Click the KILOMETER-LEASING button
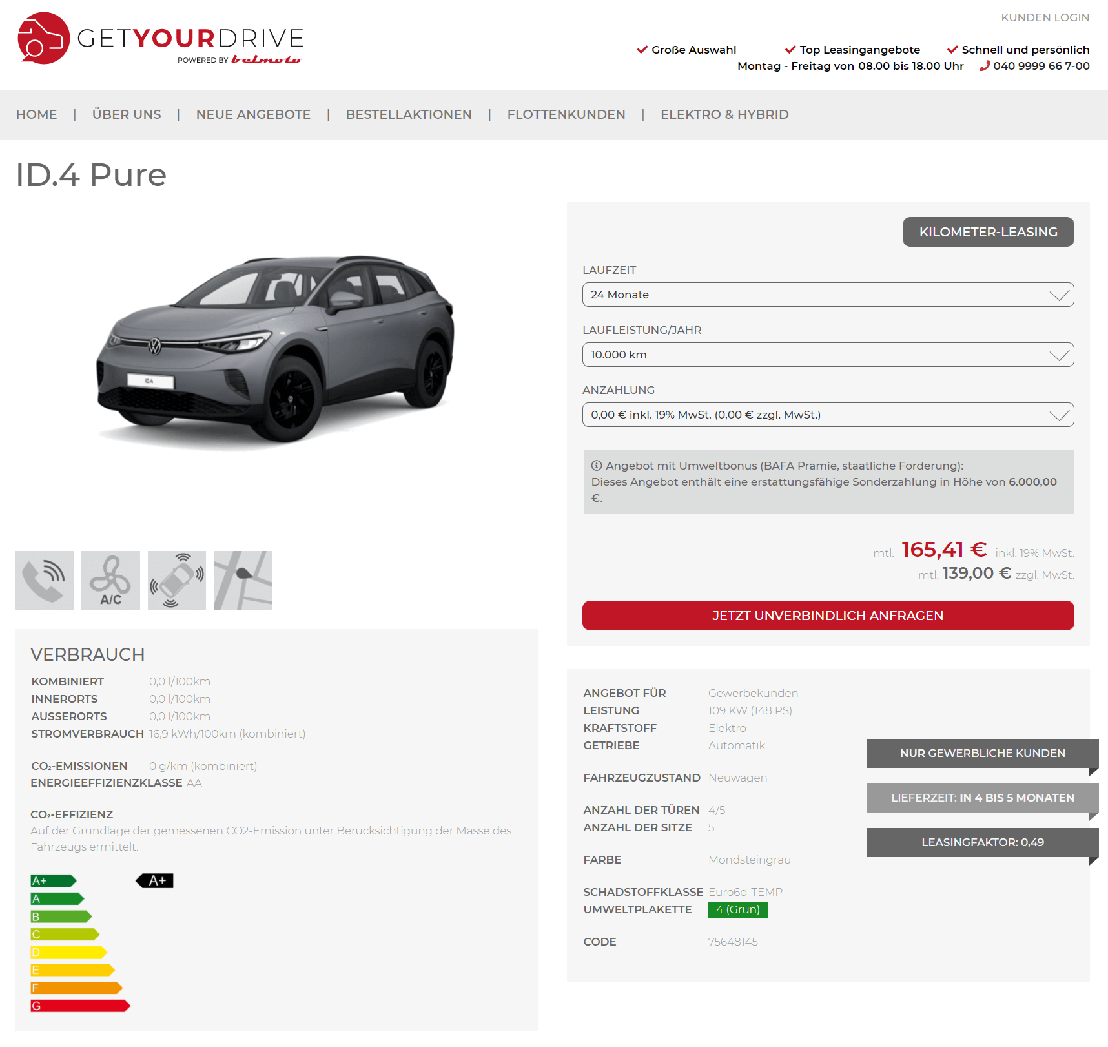The height and width of the screenshot is (1047, 1108). point(988,232)
